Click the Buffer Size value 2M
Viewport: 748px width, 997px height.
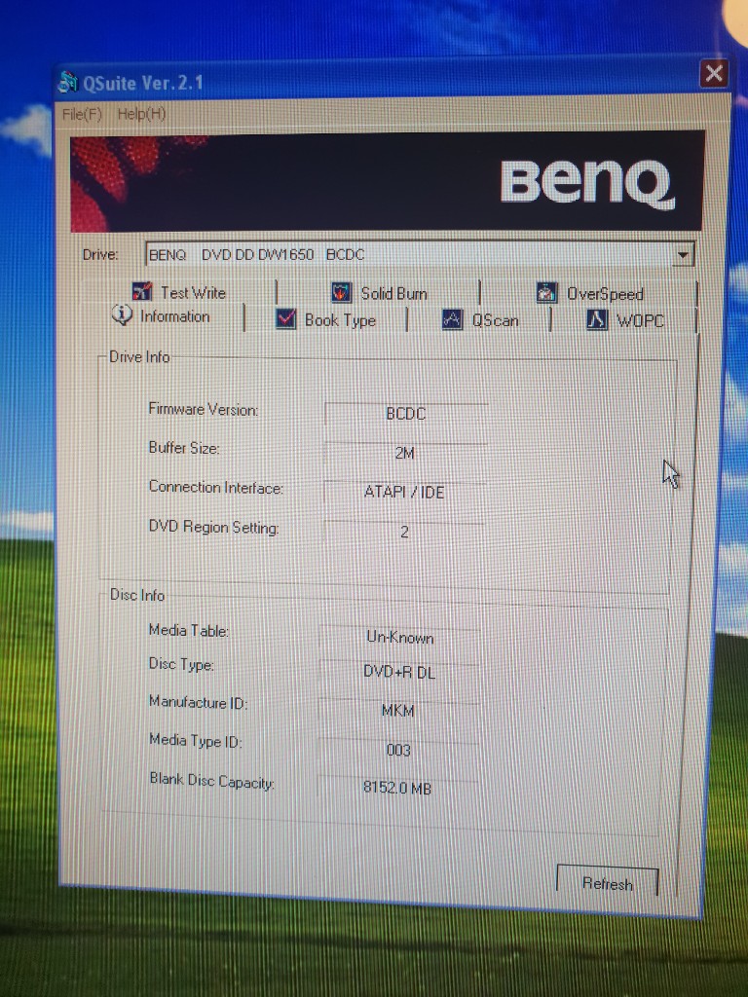tap(404, 453)
